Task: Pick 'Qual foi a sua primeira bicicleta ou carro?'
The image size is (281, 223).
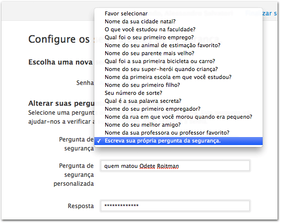Action: [178, 61]
